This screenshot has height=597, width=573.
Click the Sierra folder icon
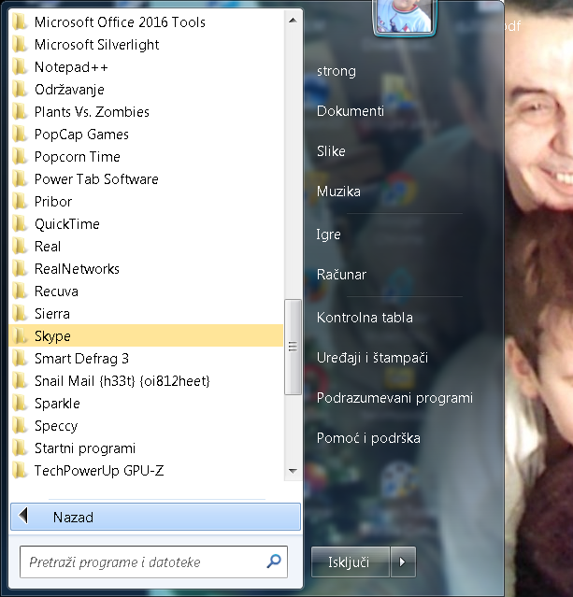point(19,314)
